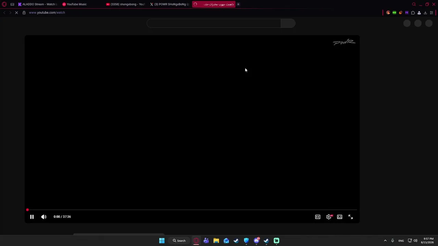Open the green Kick extension icon

[x=394, y=13]
